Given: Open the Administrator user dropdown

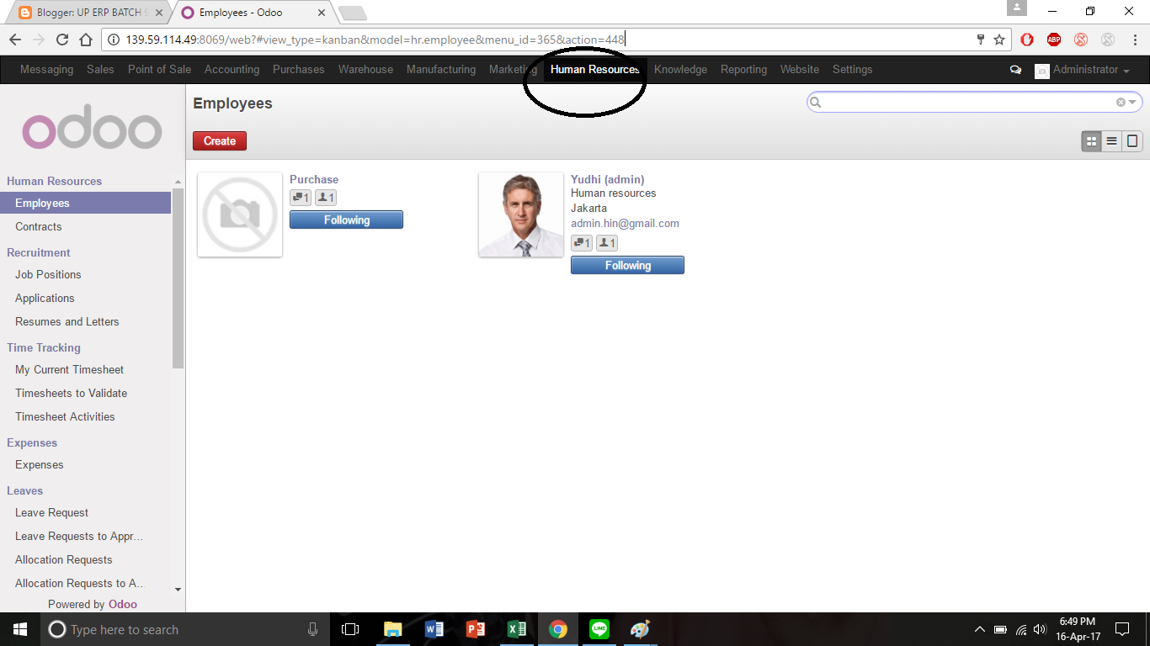Looking at the screenshot, I should click(1082, 70).
